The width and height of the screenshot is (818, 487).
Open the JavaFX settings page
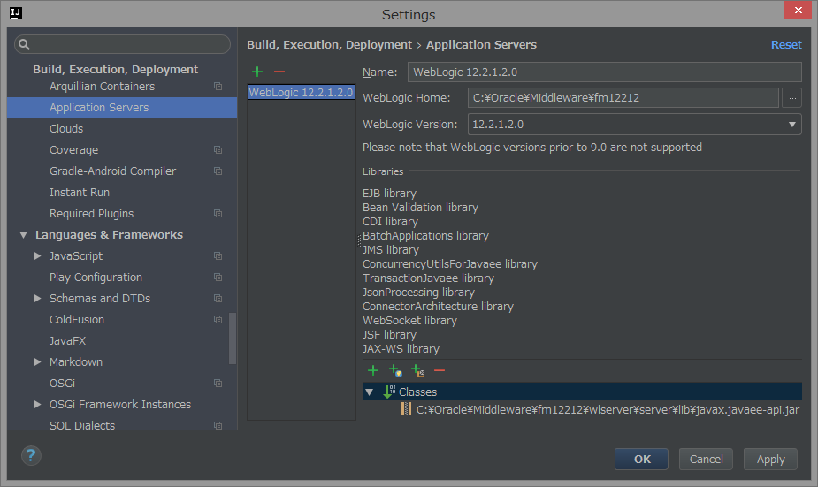(x=67, y=340)
